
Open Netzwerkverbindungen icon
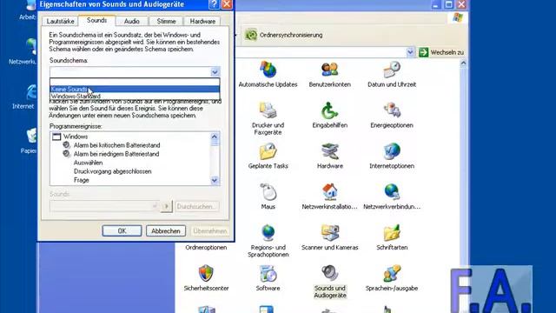tap(392, 196)
